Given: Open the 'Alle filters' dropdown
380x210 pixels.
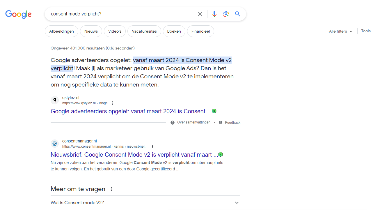Looking at the screenshot, I should click(x=340, y=31).
